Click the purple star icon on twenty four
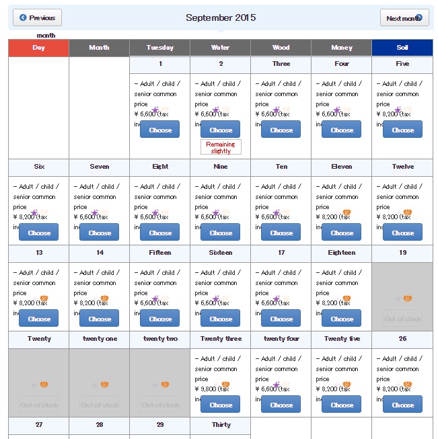This screenshot has height=439, width=438. [x=277, y=384]
